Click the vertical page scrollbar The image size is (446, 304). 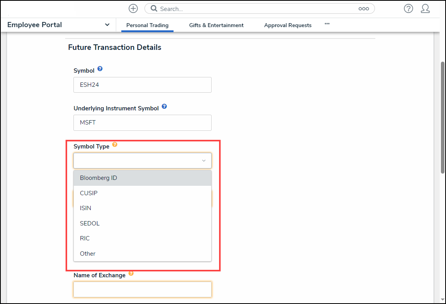[x=442, y=118]
